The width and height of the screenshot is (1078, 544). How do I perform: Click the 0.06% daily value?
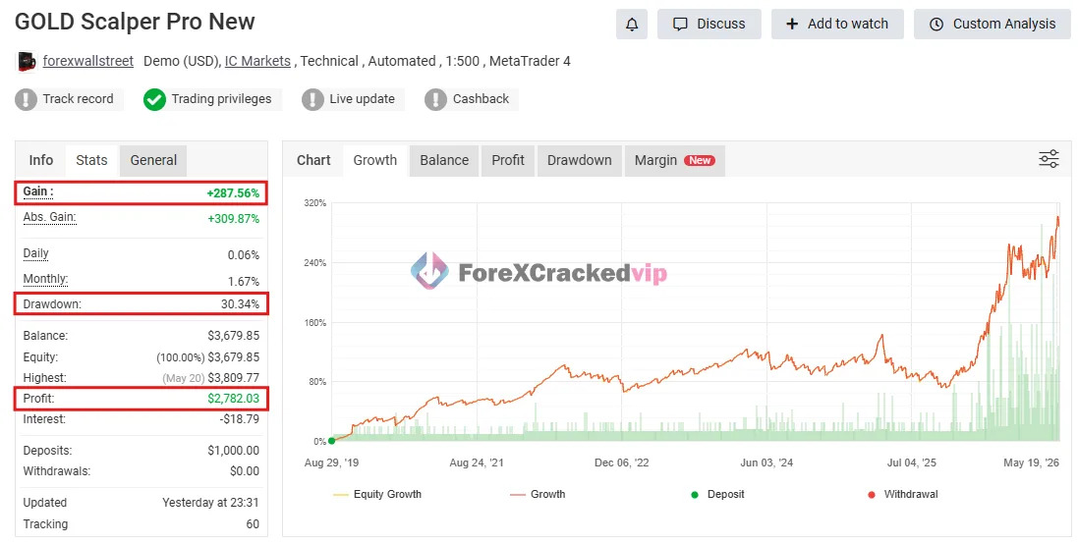(x=244, y=255)
